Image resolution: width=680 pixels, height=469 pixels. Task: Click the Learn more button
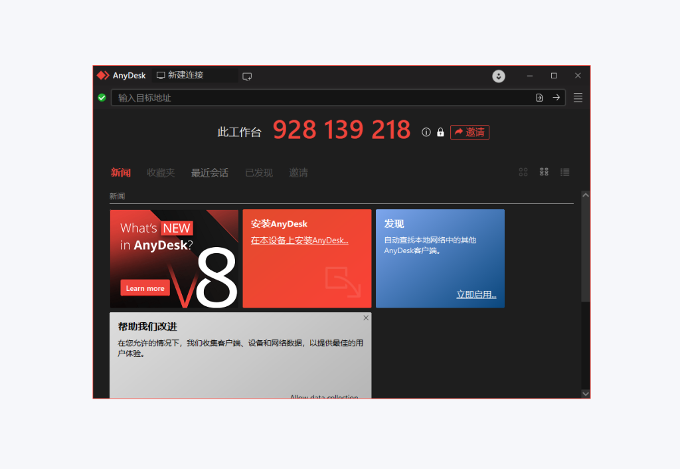(145, 288)
